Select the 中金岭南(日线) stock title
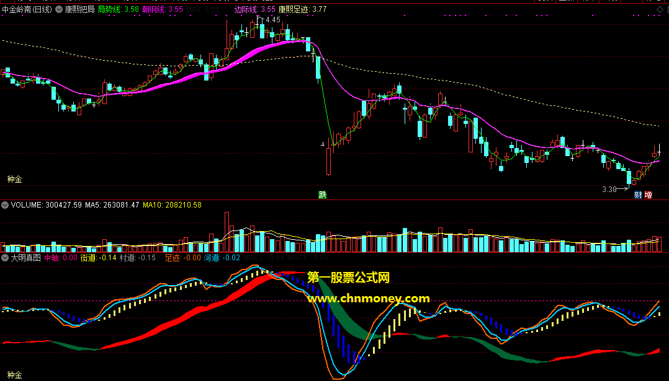This screenshot has width=669, height=381. click(x=27, y=9)
